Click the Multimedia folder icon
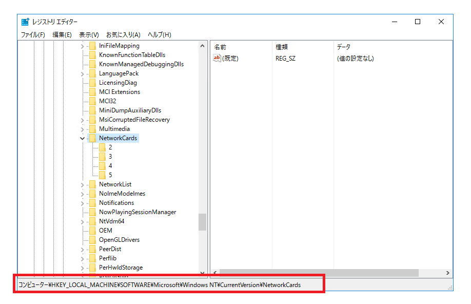The image size is (471, 304). point(93,129)
